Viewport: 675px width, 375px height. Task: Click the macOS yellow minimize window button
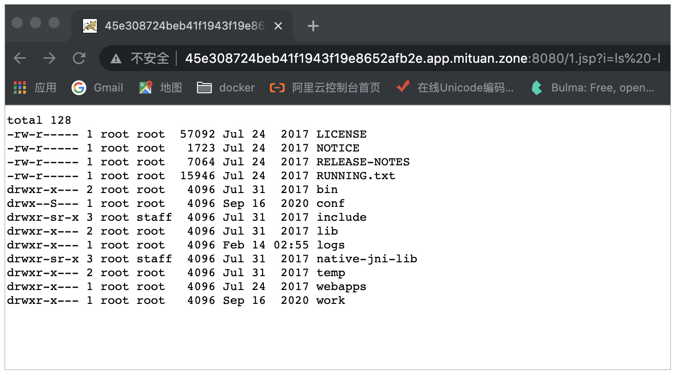coord(36,23)
